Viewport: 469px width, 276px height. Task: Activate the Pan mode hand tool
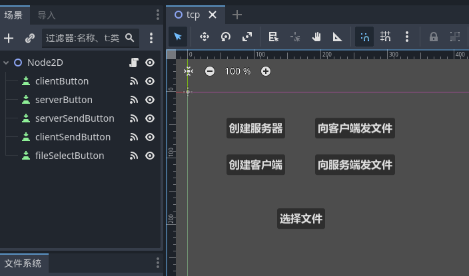tap(316, 37)
